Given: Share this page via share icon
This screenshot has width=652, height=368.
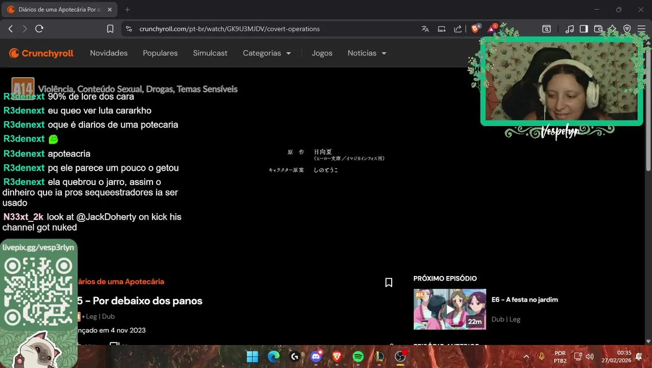Looking at the screenshot, I should coord(458,29).
